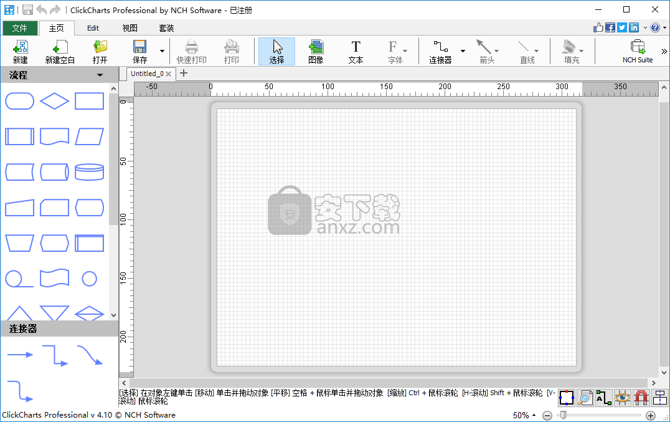Screen dimensions: 670x422
Task: Click the zoom in plus button
Action: click(650, 415)
